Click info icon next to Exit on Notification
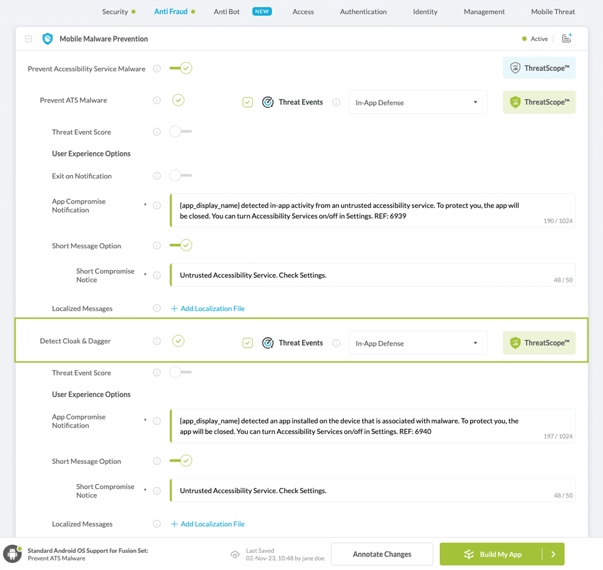 pos(157,176)
